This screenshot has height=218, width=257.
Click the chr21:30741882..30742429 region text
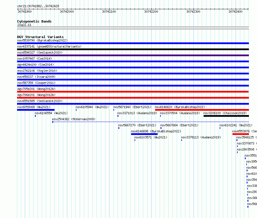coord(38,6)
